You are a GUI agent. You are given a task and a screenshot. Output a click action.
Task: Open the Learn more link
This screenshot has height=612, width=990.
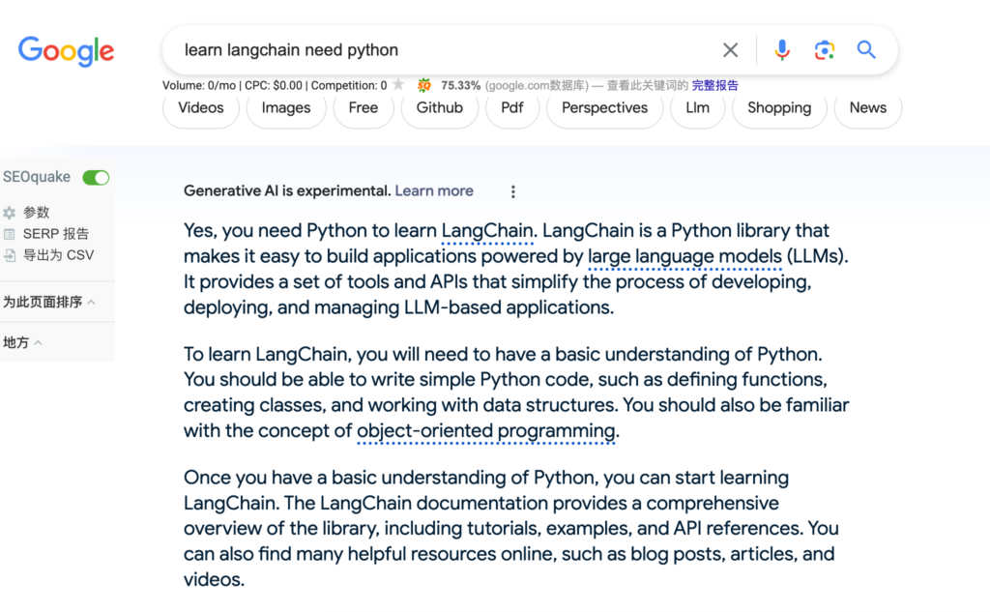(434, 190)
